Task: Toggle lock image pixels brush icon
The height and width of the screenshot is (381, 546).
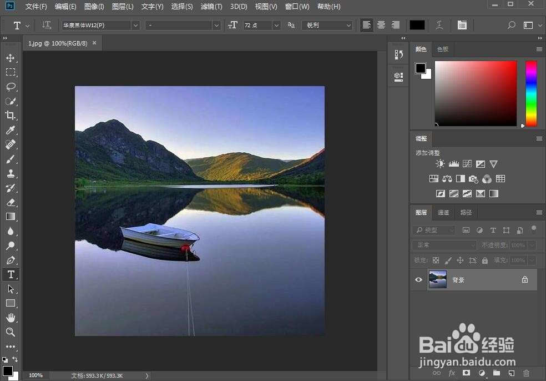Action: click(x=448, y=260)
